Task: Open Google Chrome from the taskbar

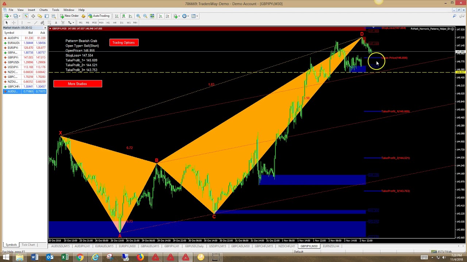Action: (x=80, y=258)
